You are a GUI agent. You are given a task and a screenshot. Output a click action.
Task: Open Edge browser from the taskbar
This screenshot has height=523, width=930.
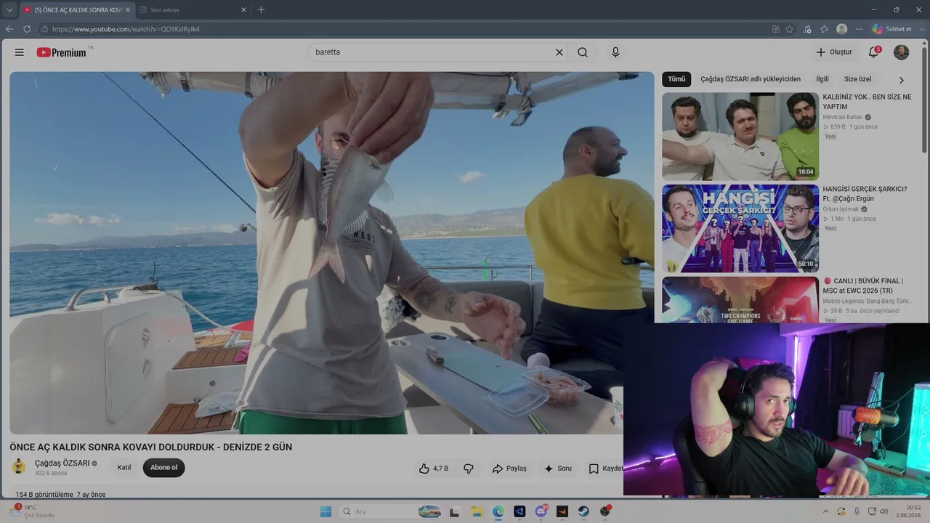tap(498, 511)
